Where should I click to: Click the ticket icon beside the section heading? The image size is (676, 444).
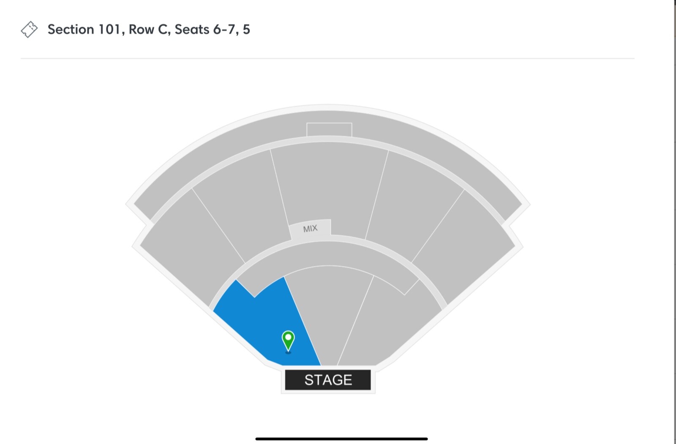pos(29,30)
